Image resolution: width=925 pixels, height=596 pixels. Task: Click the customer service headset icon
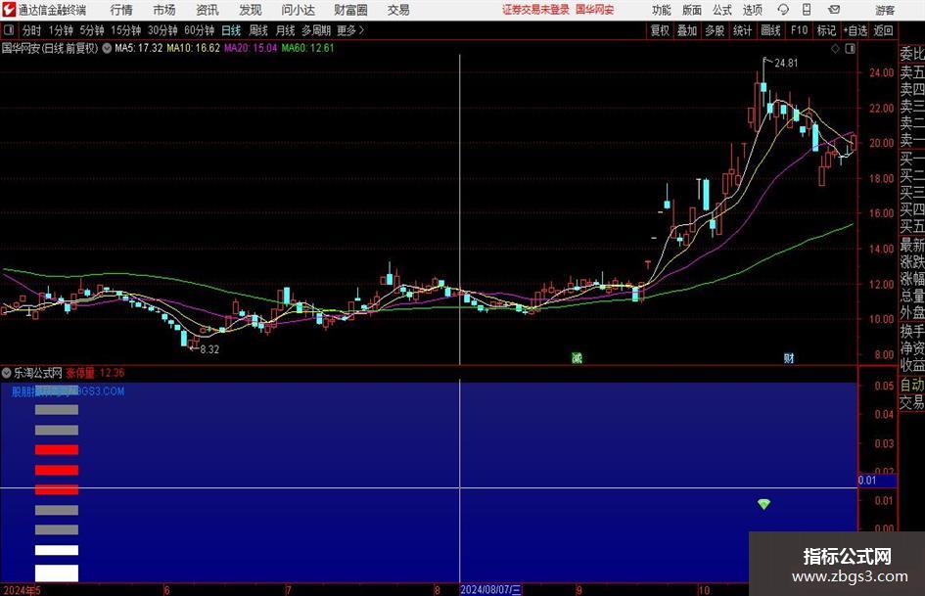(783, 10)
